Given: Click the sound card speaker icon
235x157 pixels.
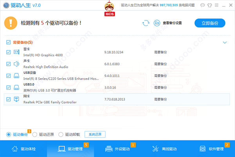Looking at the screenshot, I should pyautogui.click(x=16, y=64).
